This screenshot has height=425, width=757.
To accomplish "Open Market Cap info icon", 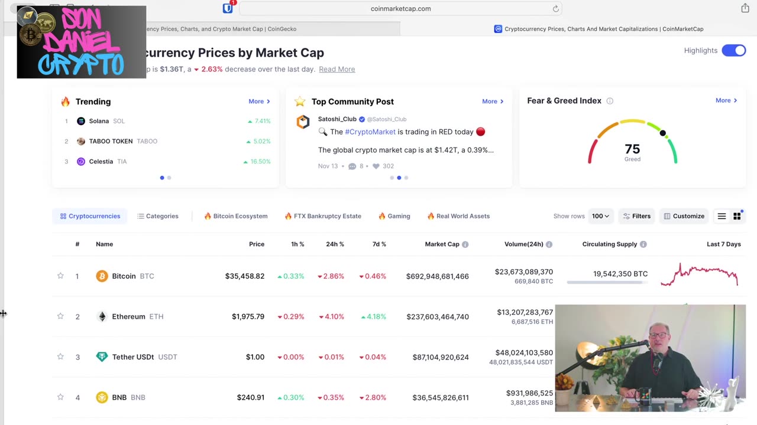I will coord(465,244).
